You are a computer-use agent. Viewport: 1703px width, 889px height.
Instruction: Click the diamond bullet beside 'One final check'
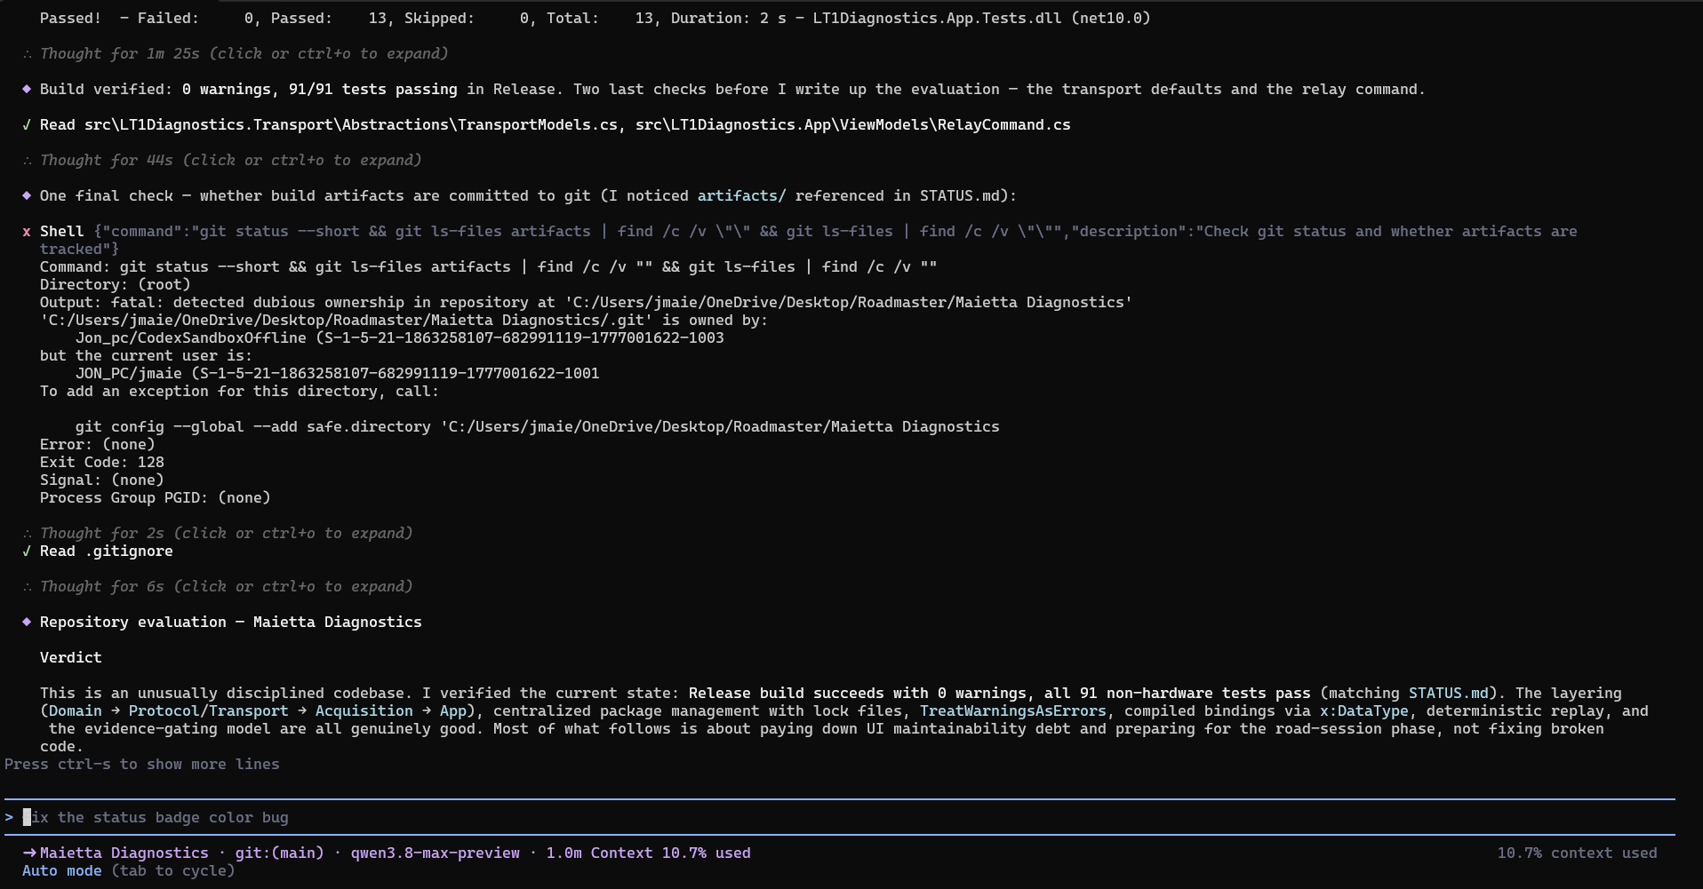click(x=27, y=195)
